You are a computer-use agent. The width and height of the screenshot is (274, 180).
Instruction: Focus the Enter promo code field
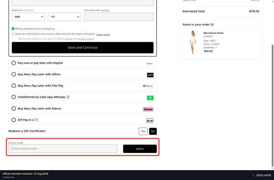[x=63, y=149]
